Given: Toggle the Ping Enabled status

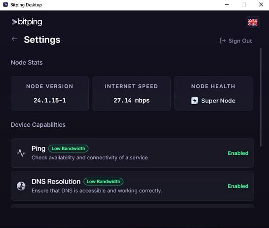Looking at the screenshot, I should point(238,153).
